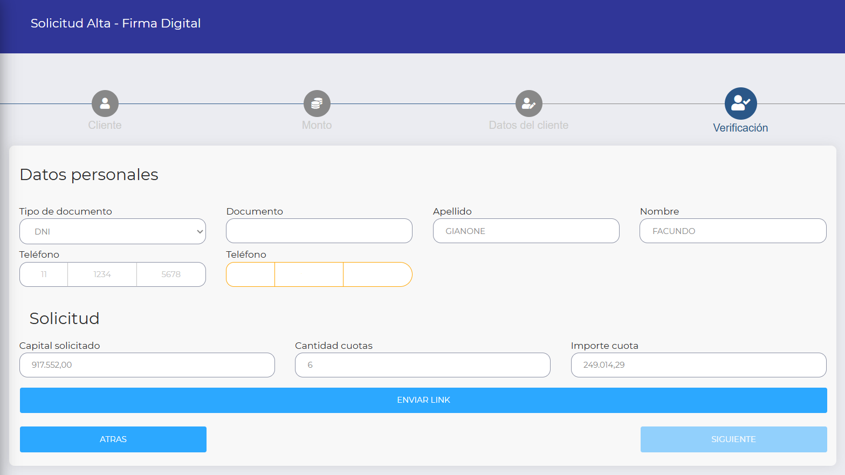Viewport: 845px width, 475px height.
Task: Click the Importe cuota field
Action: [698, 365]
